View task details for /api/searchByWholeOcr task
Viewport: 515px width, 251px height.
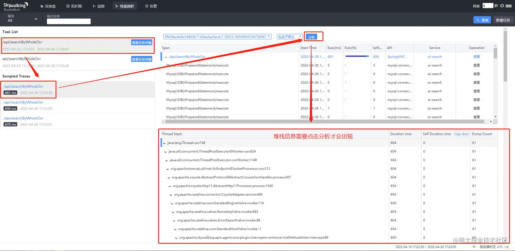coord(141,42)
